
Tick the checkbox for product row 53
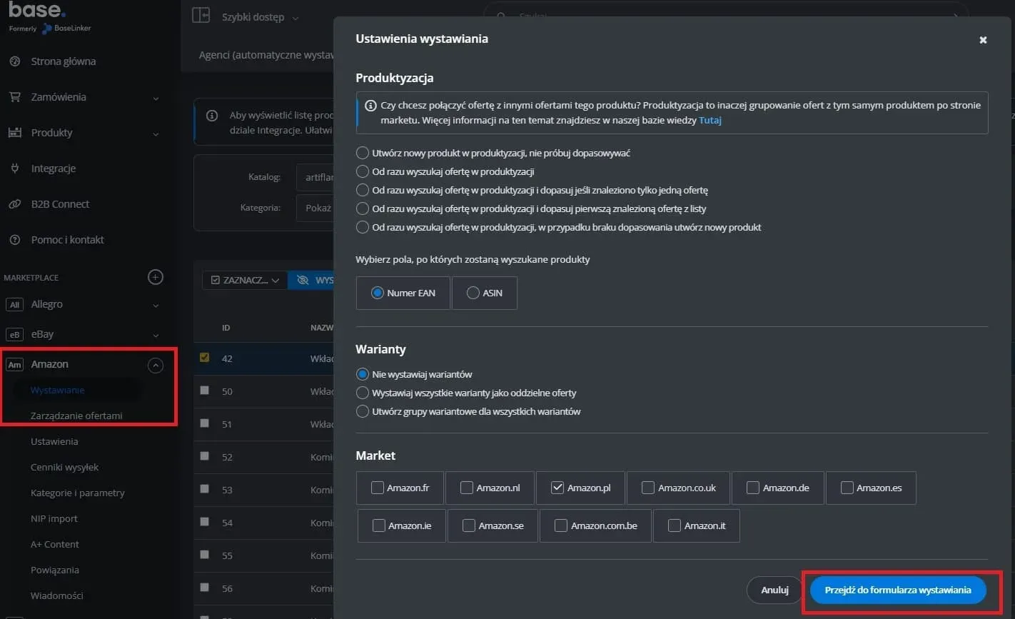point(205,489)
